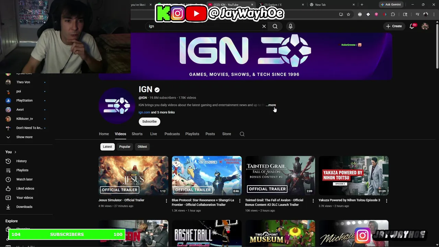Switch to the Home channel tab
The height and width of the screenshot is (247, 439).
104,134
